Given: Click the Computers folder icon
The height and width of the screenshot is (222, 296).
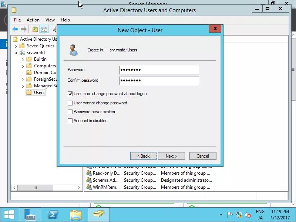Looking at the screenshot, I should [29, 66].
